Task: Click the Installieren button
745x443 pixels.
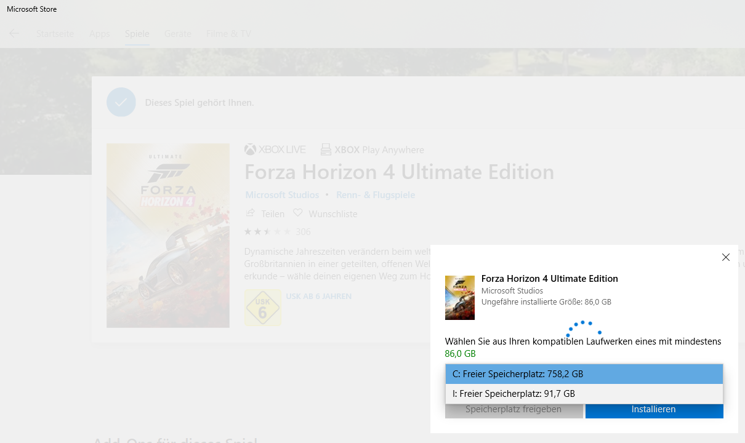Action: coord(654,410)
